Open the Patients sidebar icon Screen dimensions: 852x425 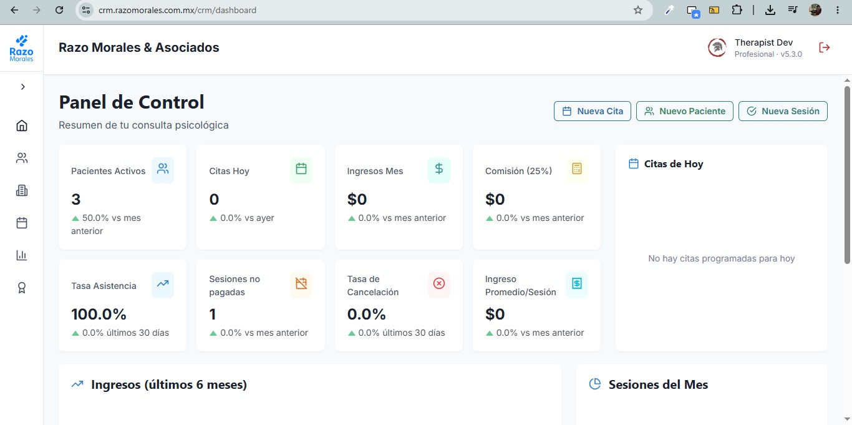pyautogui.click(x=22, y=158)
